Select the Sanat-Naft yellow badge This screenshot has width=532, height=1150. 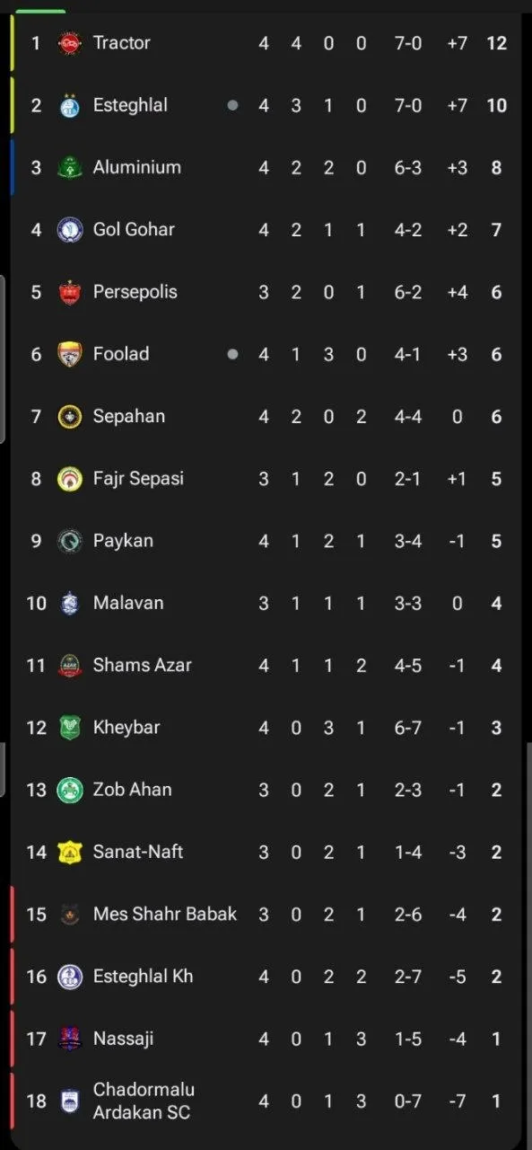pos(70,852)
